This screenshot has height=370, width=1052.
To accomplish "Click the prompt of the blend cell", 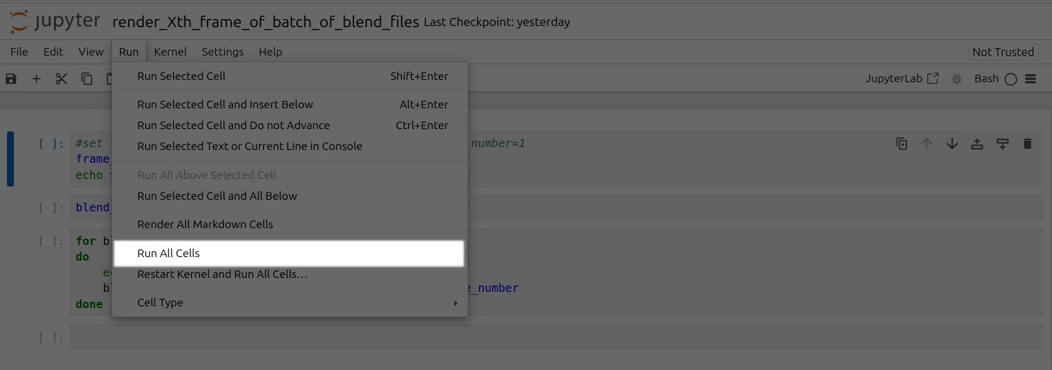I will 51,208.
